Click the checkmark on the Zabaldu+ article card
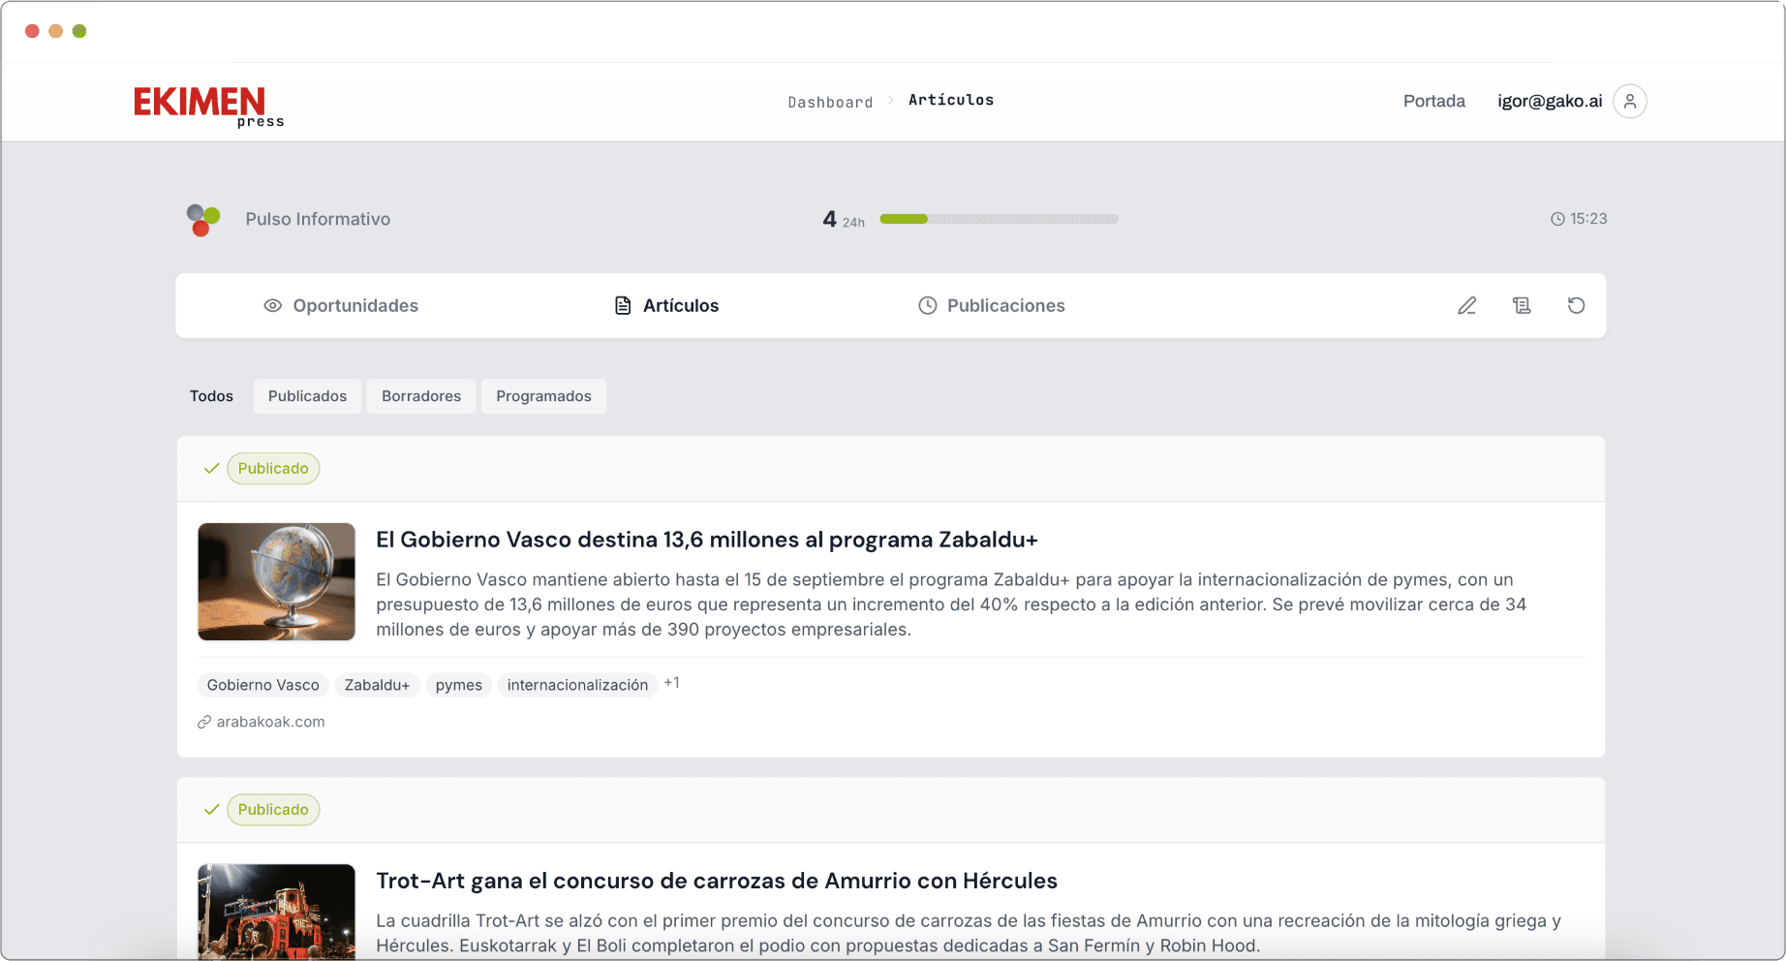1786x961 pixels. coord(211,469)
